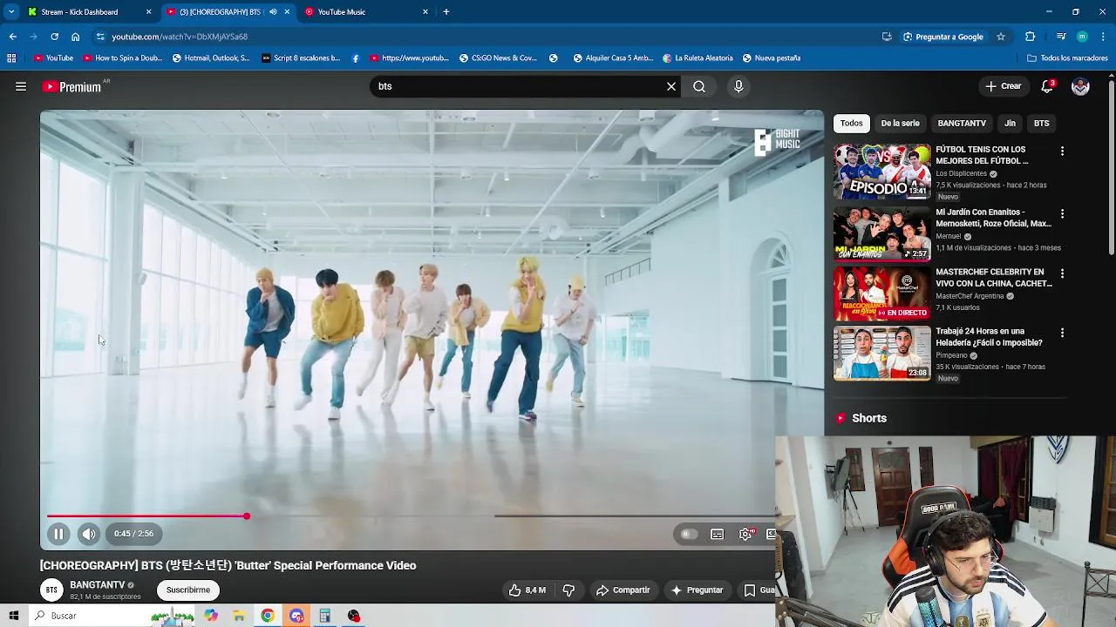Clear the 'bts' search text
Viewport: 1116px width, 627px height.
[671, 86]
